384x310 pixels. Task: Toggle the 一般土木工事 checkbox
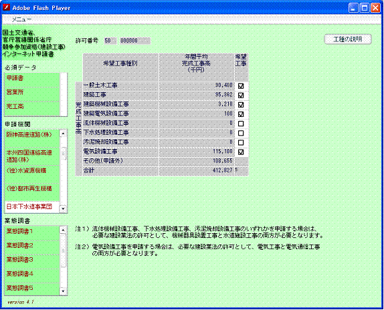coord(241,86)
